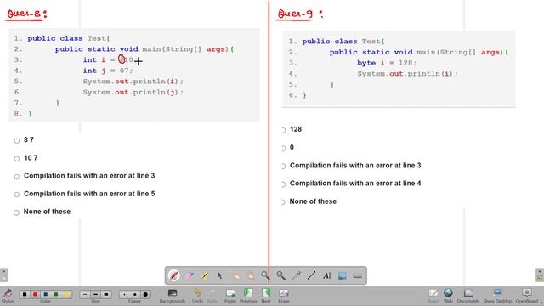544x306 pixels.
Task: Select the Pen tool in floating palette
Action: tap(173, 275)
